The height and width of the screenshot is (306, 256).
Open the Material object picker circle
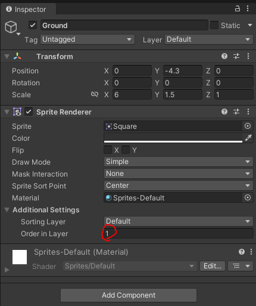[x=248, y=197]
